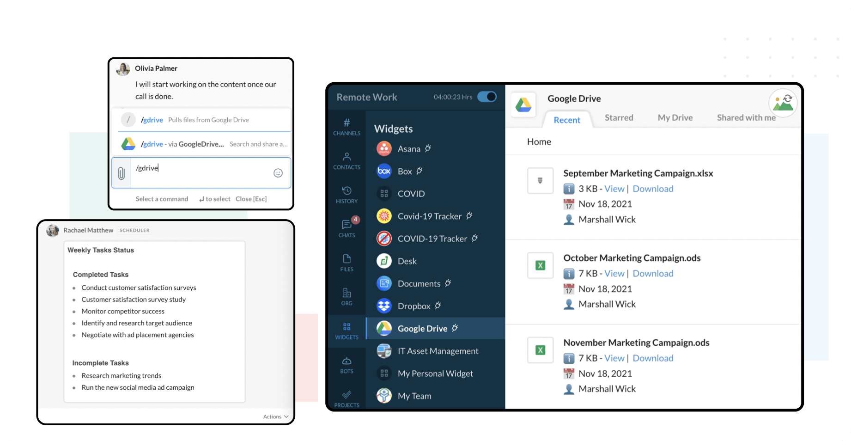Toggle the Remote Work timer switch
This screenshot has height=441, width=851.
[487, 97]
